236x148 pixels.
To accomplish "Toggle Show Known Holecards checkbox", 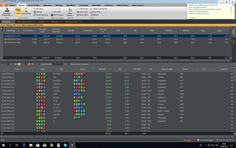I will click(x=69, y=64).
